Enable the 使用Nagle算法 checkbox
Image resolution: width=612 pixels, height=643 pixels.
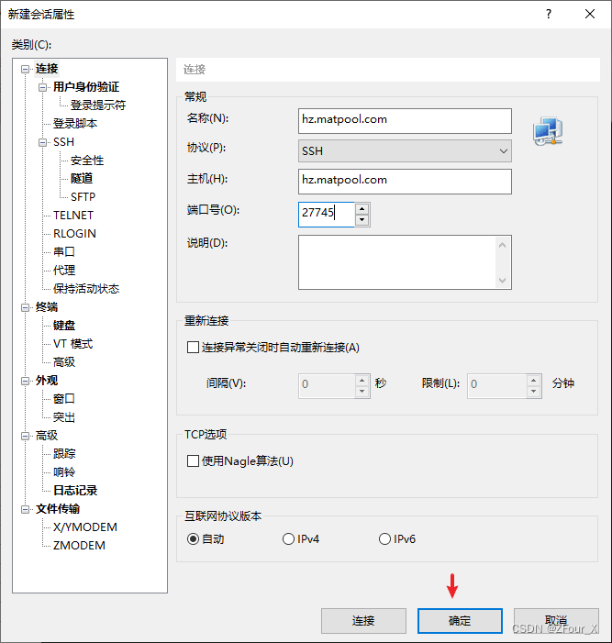tap(193, 461)
